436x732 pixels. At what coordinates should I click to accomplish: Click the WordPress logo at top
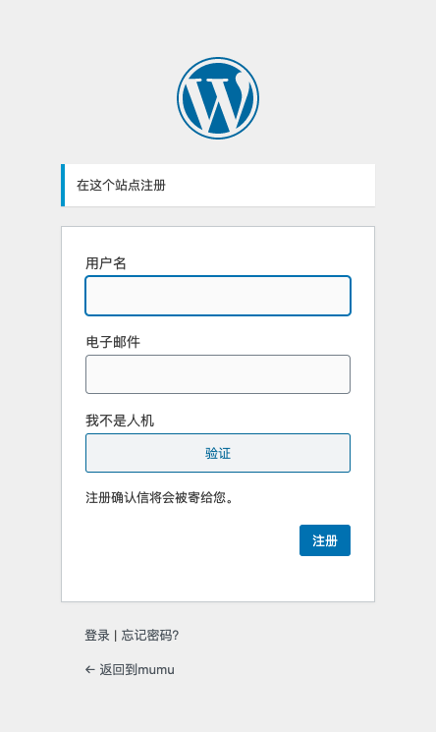click(218, 98)
